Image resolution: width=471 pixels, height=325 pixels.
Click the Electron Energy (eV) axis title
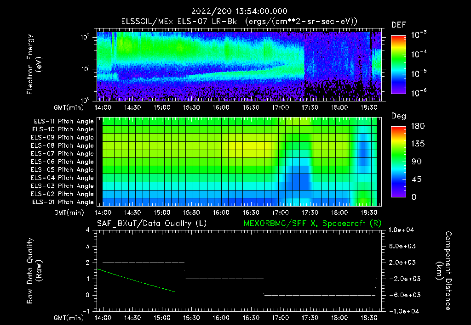34,64
